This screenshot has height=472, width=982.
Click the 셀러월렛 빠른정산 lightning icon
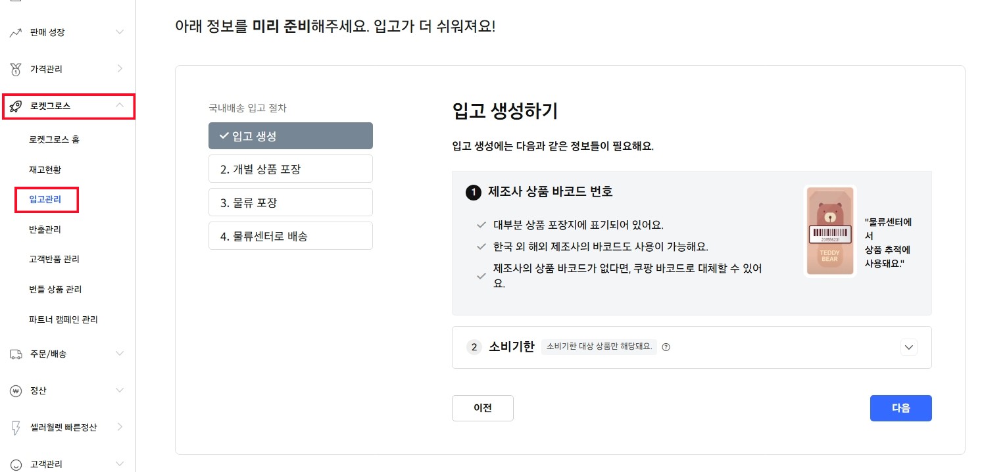click(16, 427)
